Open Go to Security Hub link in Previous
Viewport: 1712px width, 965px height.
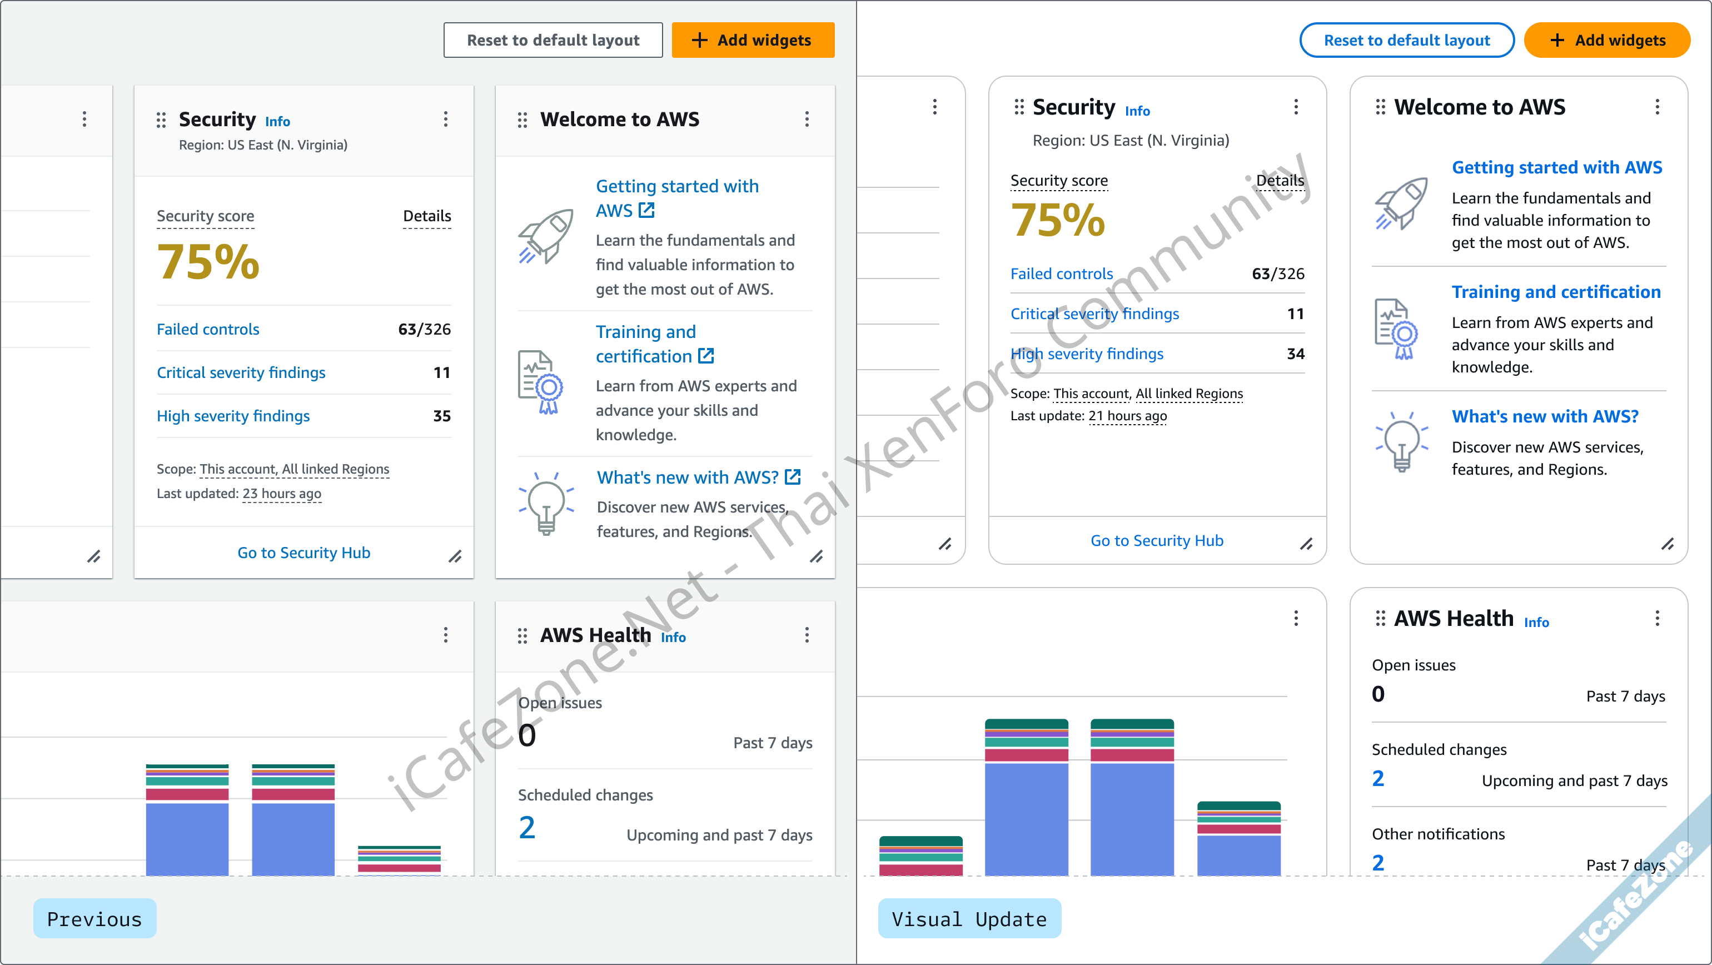click(303, 553)
